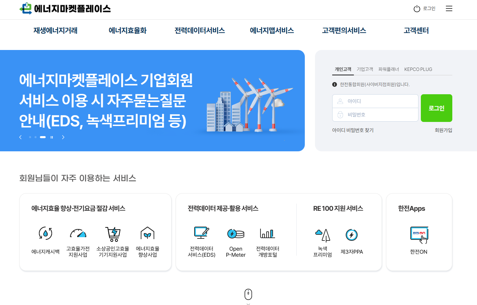
Task: Jump to second banner slide dot
Action: pyautogui.click(x=36, y=137)
